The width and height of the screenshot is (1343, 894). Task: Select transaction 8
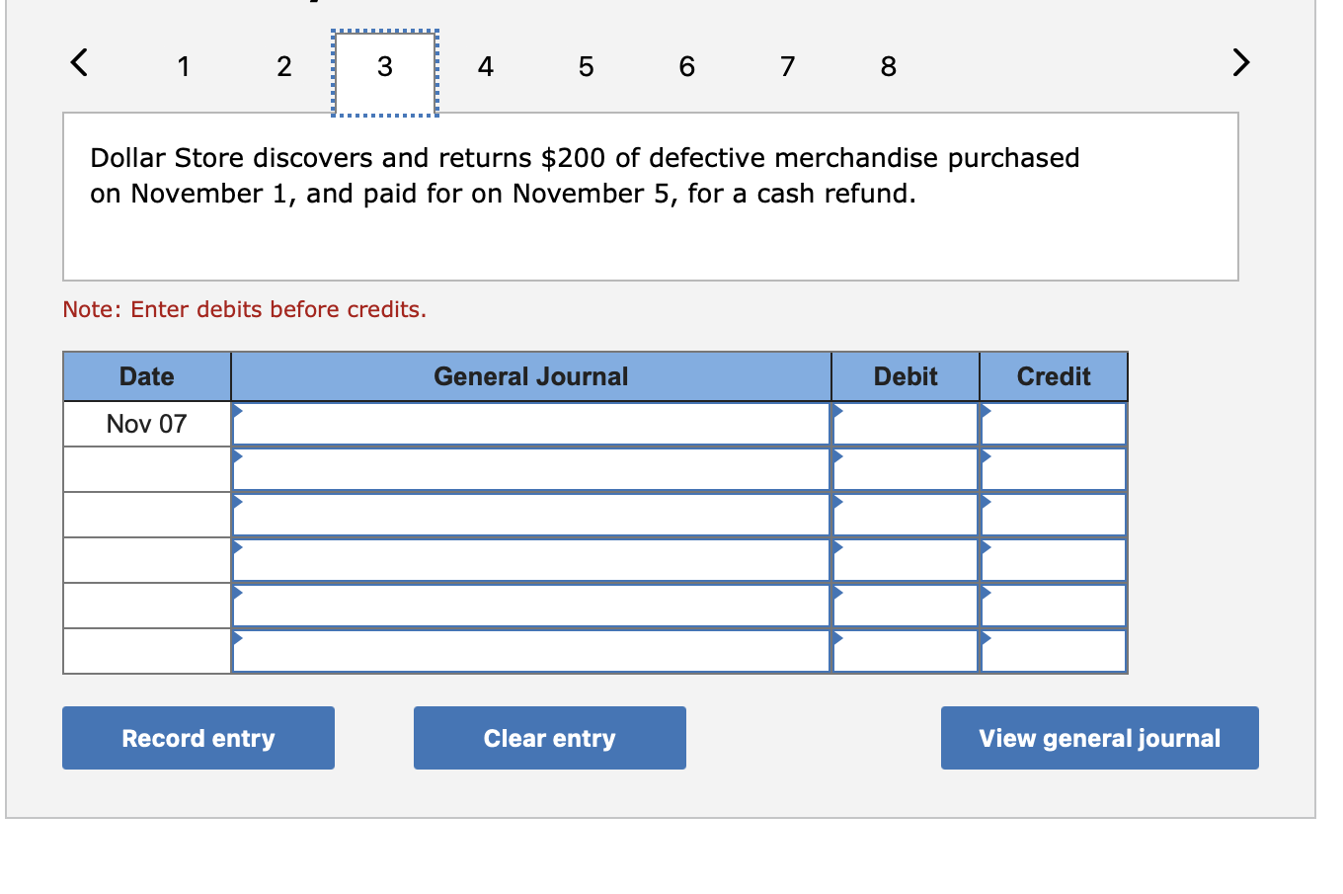click(x=888, y=66)
